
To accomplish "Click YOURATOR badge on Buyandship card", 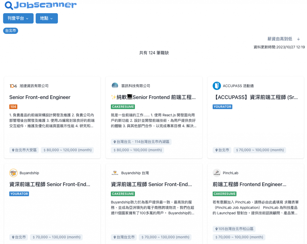I will [x=19, y=194].
